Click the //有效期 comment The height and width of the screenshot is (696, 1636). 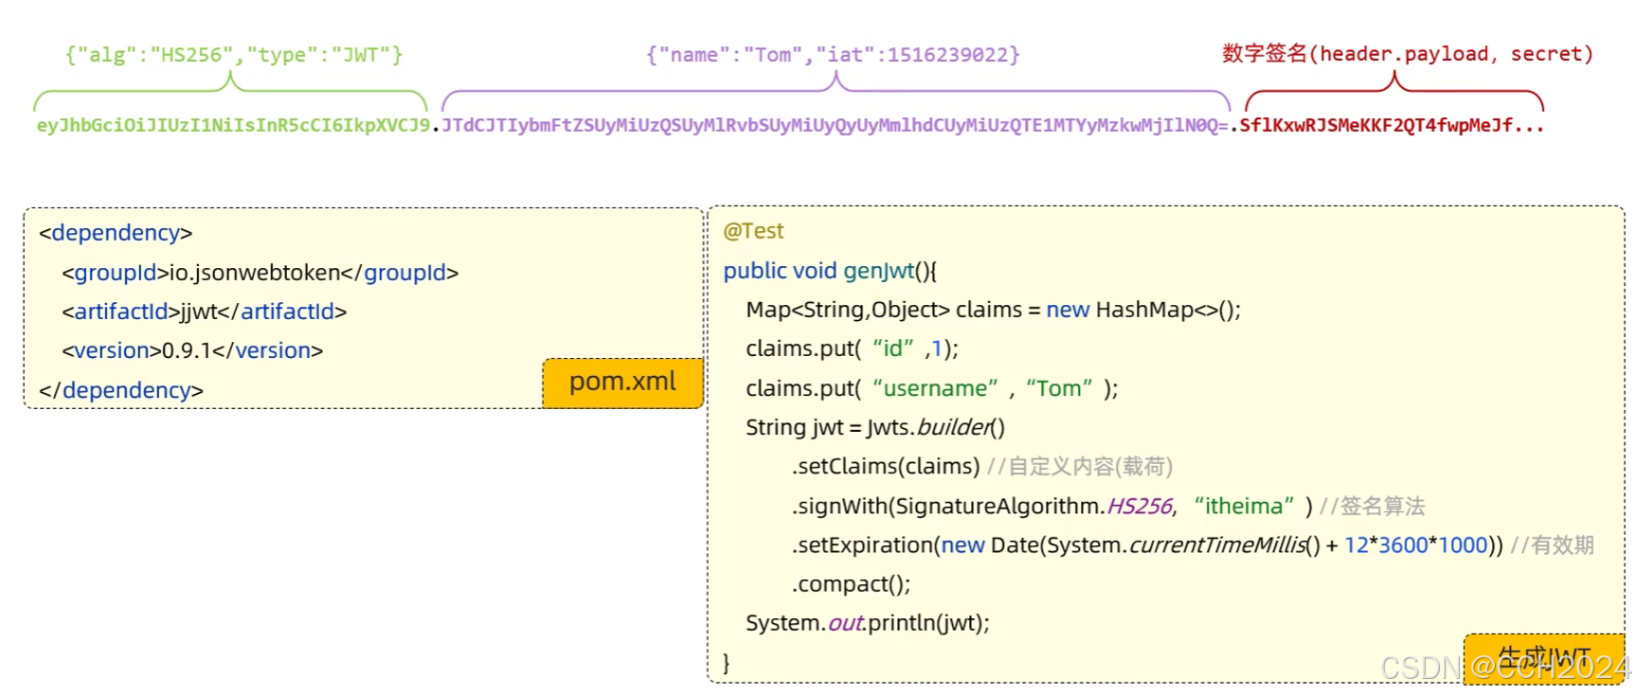1553,545
